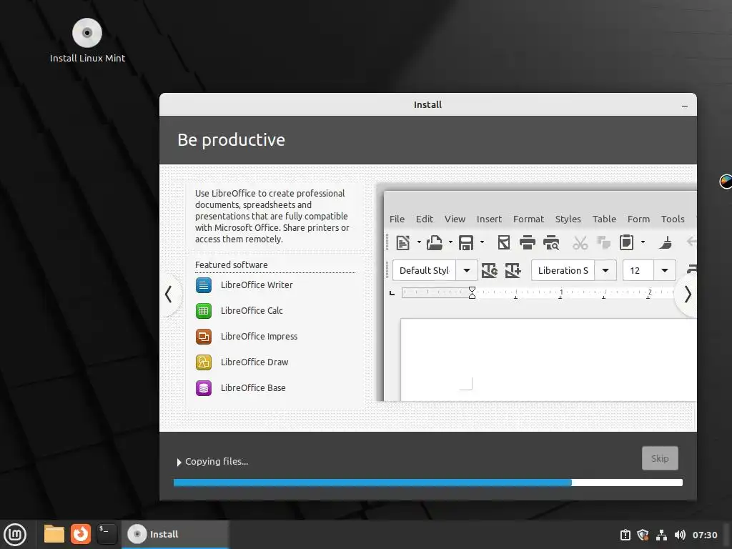Open the Linux Mint menu in the panel
732x549 pixels.
point(16,534)
